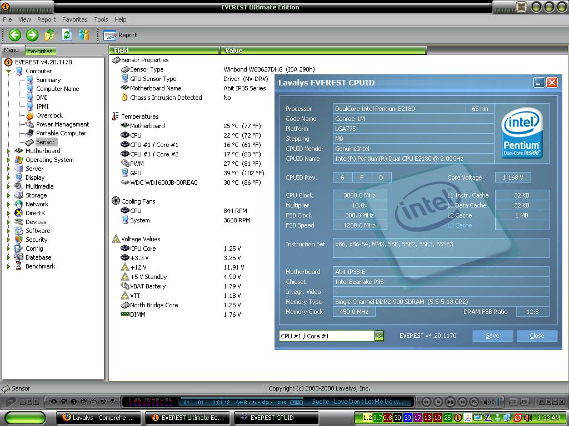This screenshot has height=426, width=569.
Task: Click the Security shield icon
Action: pyautogui.click(x=19, y=240)
